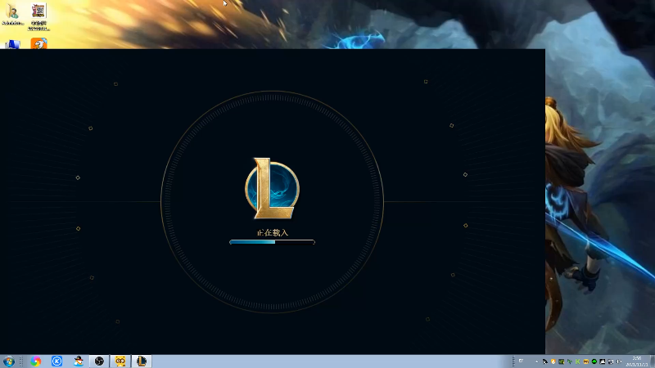Launch the colorful pinwheel browser in taskbar
The width and height of the screenshot is (655, 368).
(36, 361)
